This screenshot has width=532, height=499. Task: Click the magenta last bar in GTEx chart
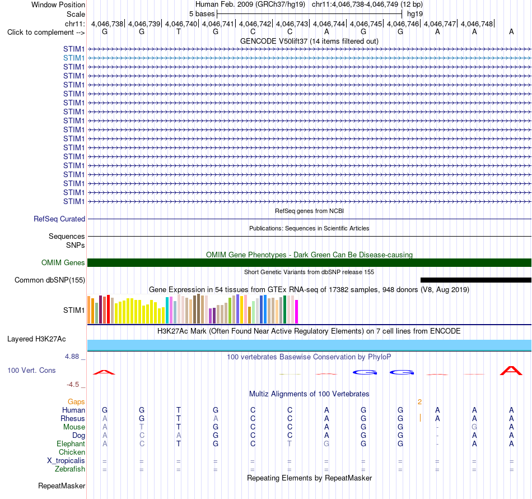297,312
